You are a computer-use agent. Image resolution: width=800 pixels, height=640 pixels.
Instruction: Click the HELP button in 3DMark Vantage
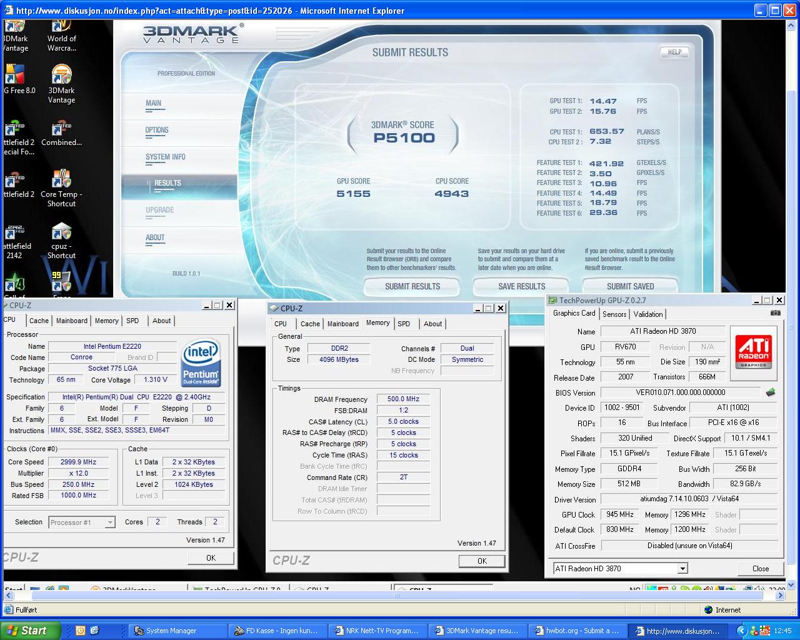675,52
